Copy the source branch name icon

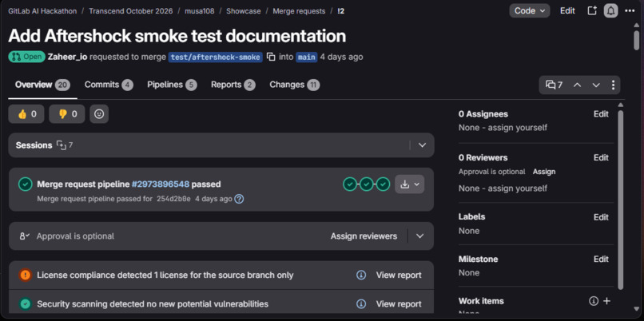click(271, 57)
